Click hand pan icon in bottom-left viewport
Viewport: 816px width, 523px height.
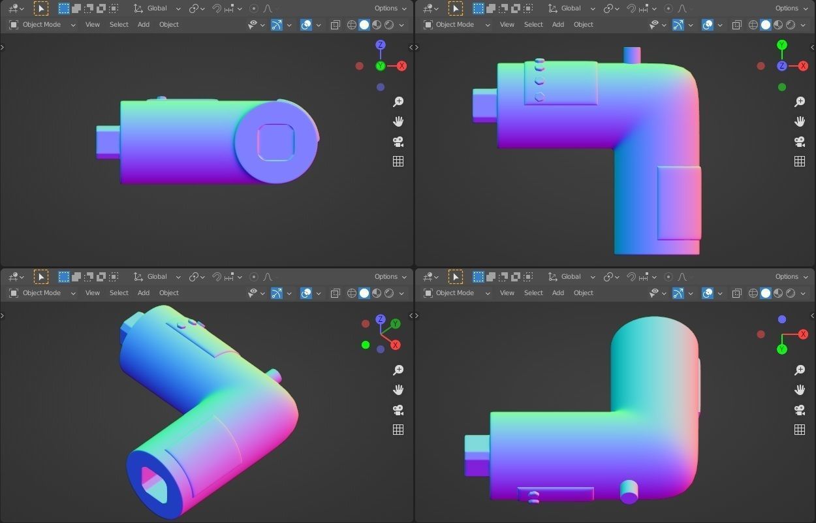click(x=398, y=390)
